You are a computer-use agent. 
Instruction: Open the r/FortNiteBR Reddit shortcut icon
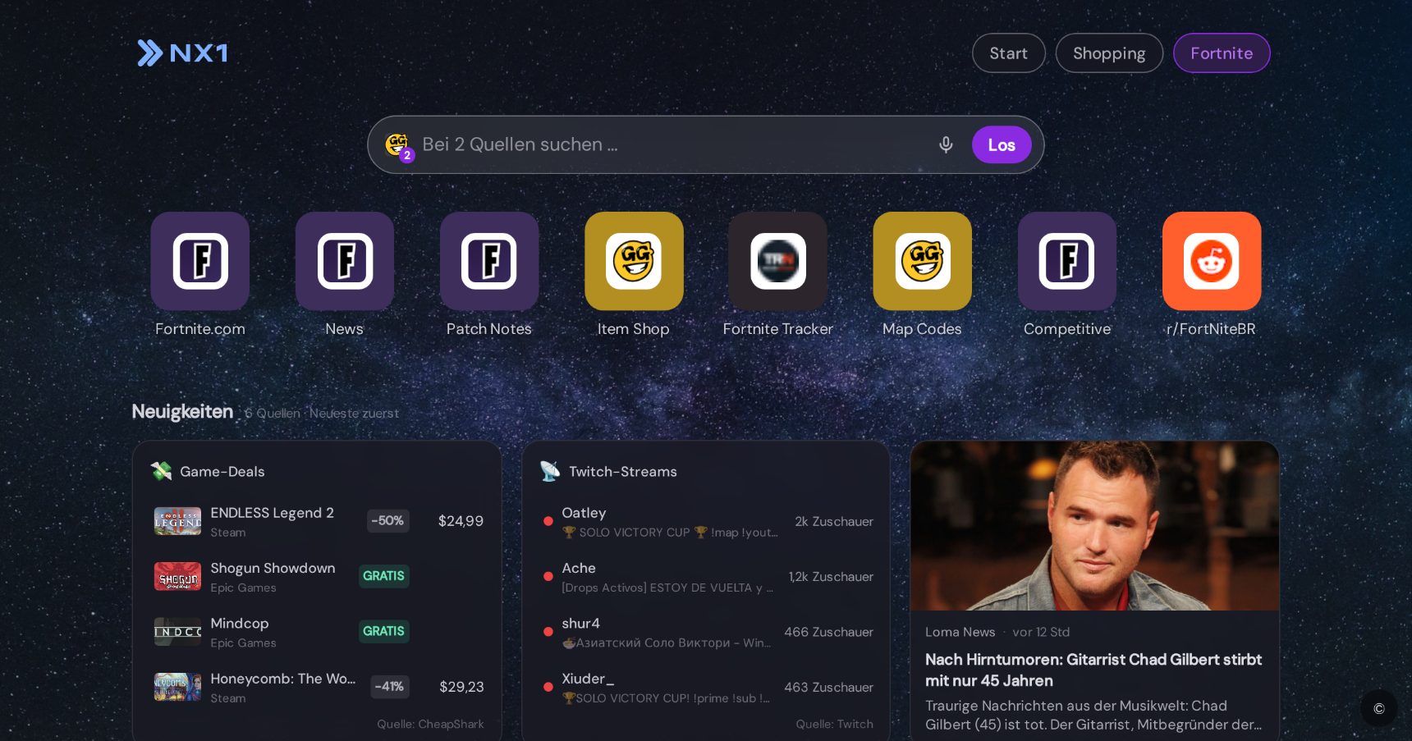[x=1212, y=261]
